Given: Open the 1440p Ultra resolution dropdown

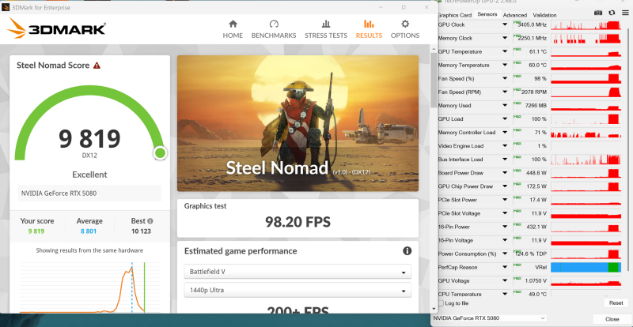Looking at the screenshot, I should click(x=298, y=291).
